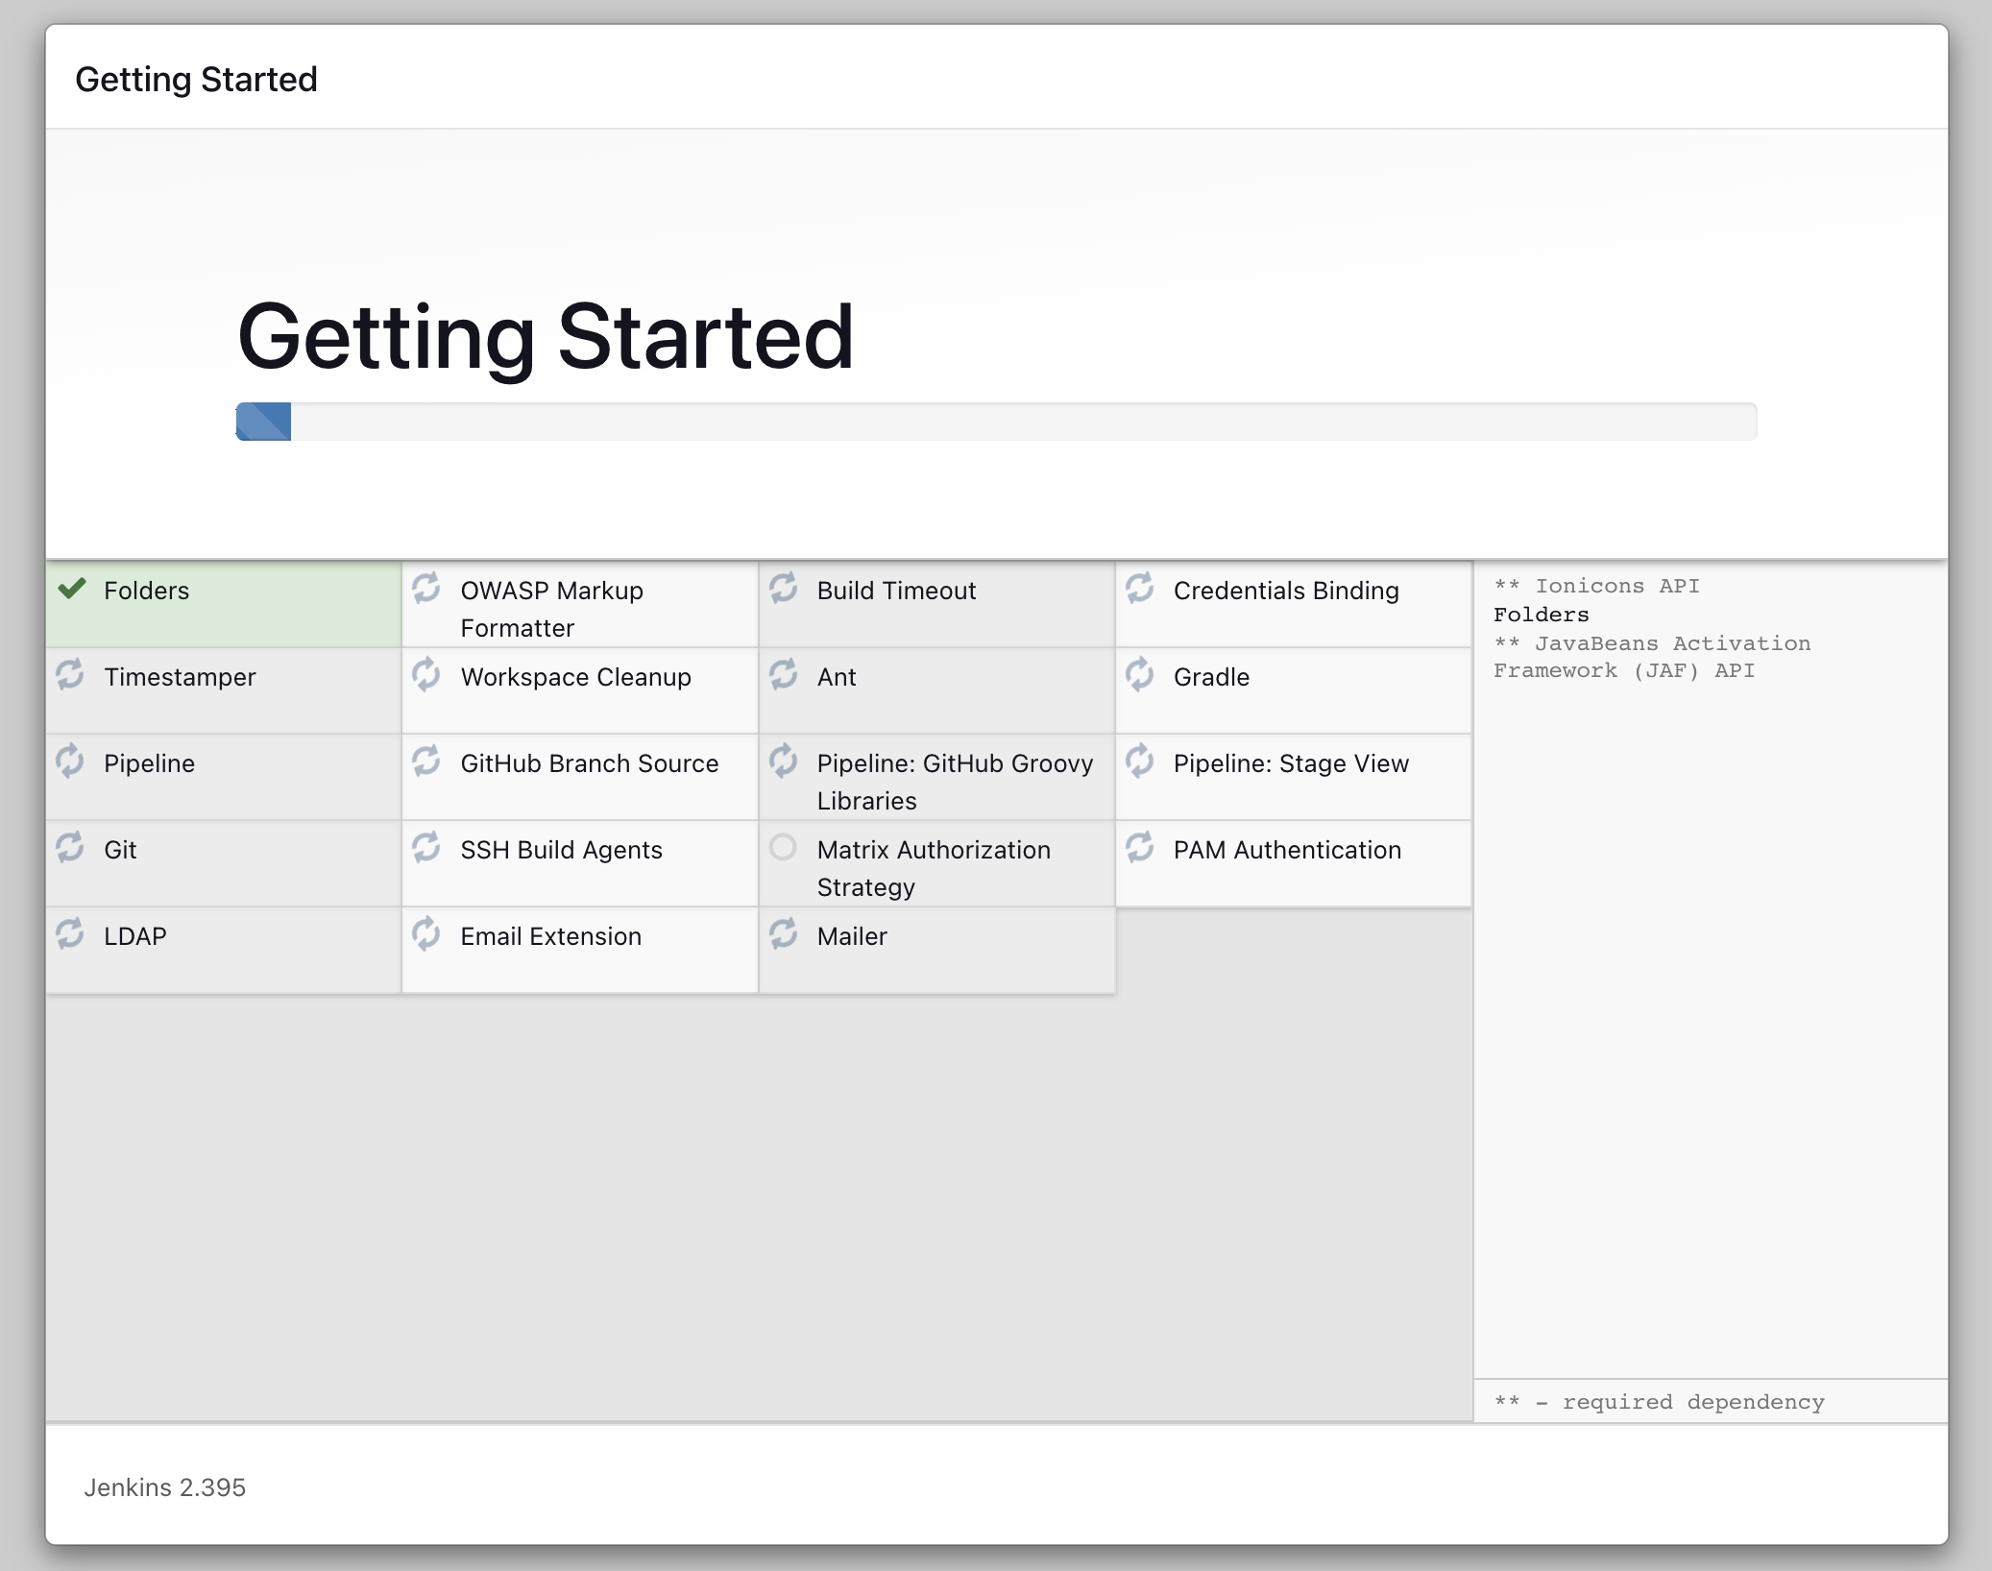Click the GitHub Branch Source plugin label
Viewport: 1992px width, 1571px height.
coord(589,763)
